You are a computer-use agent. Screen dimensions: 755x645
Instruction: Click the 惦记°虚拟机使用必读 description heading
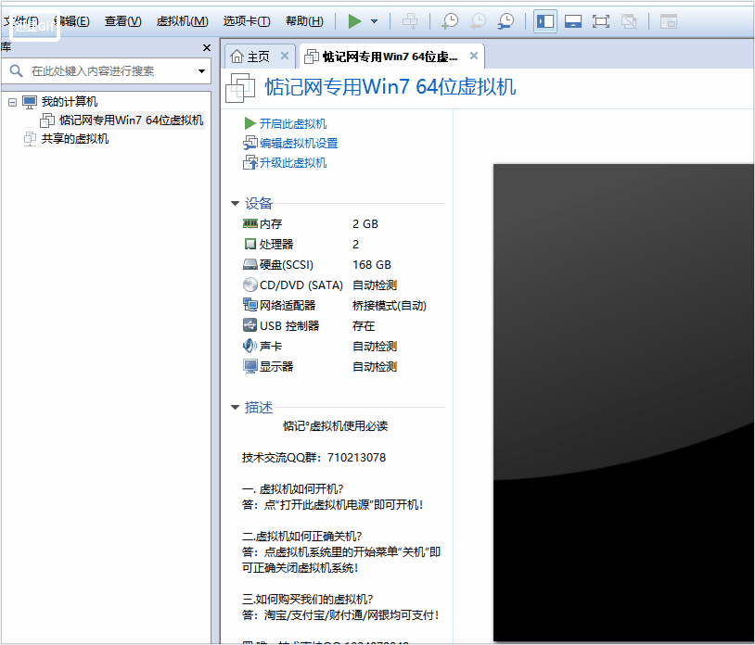click(x=335, y=426)
